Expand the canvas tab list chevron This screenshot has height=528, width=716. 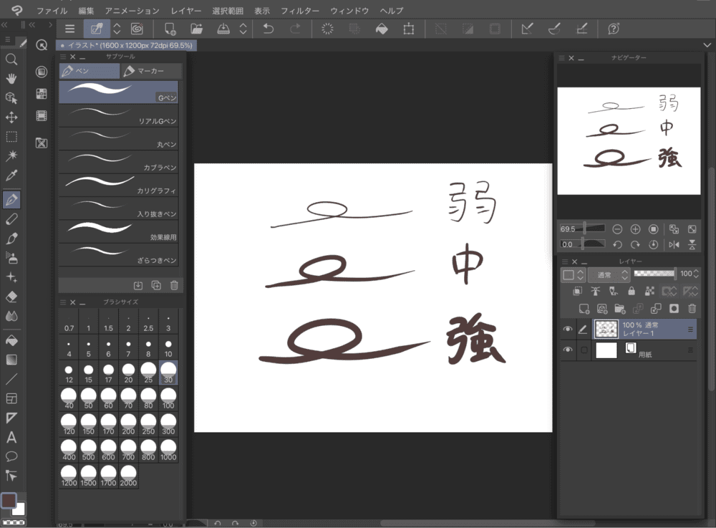[707, 44]
